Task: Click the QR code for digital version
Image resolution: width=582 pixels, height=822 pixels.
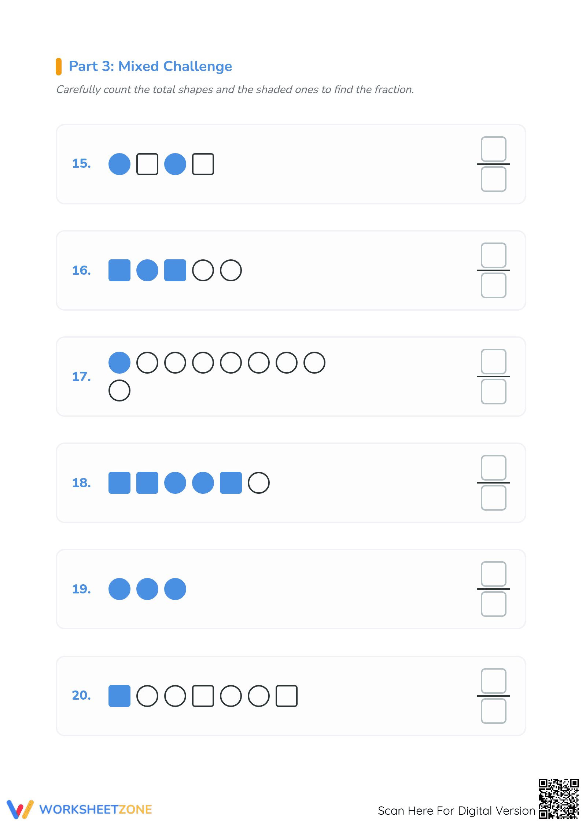Action: pos(559,799)
